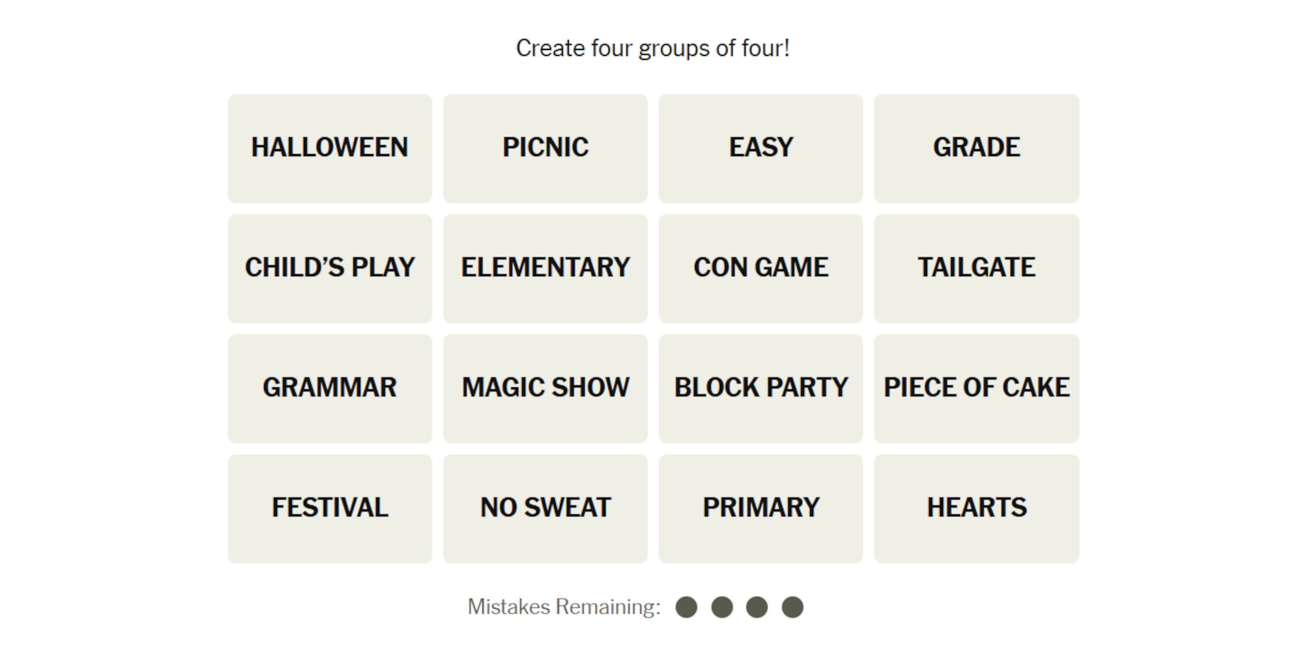Pick the GRAMMAR word tile

point(330,388)
